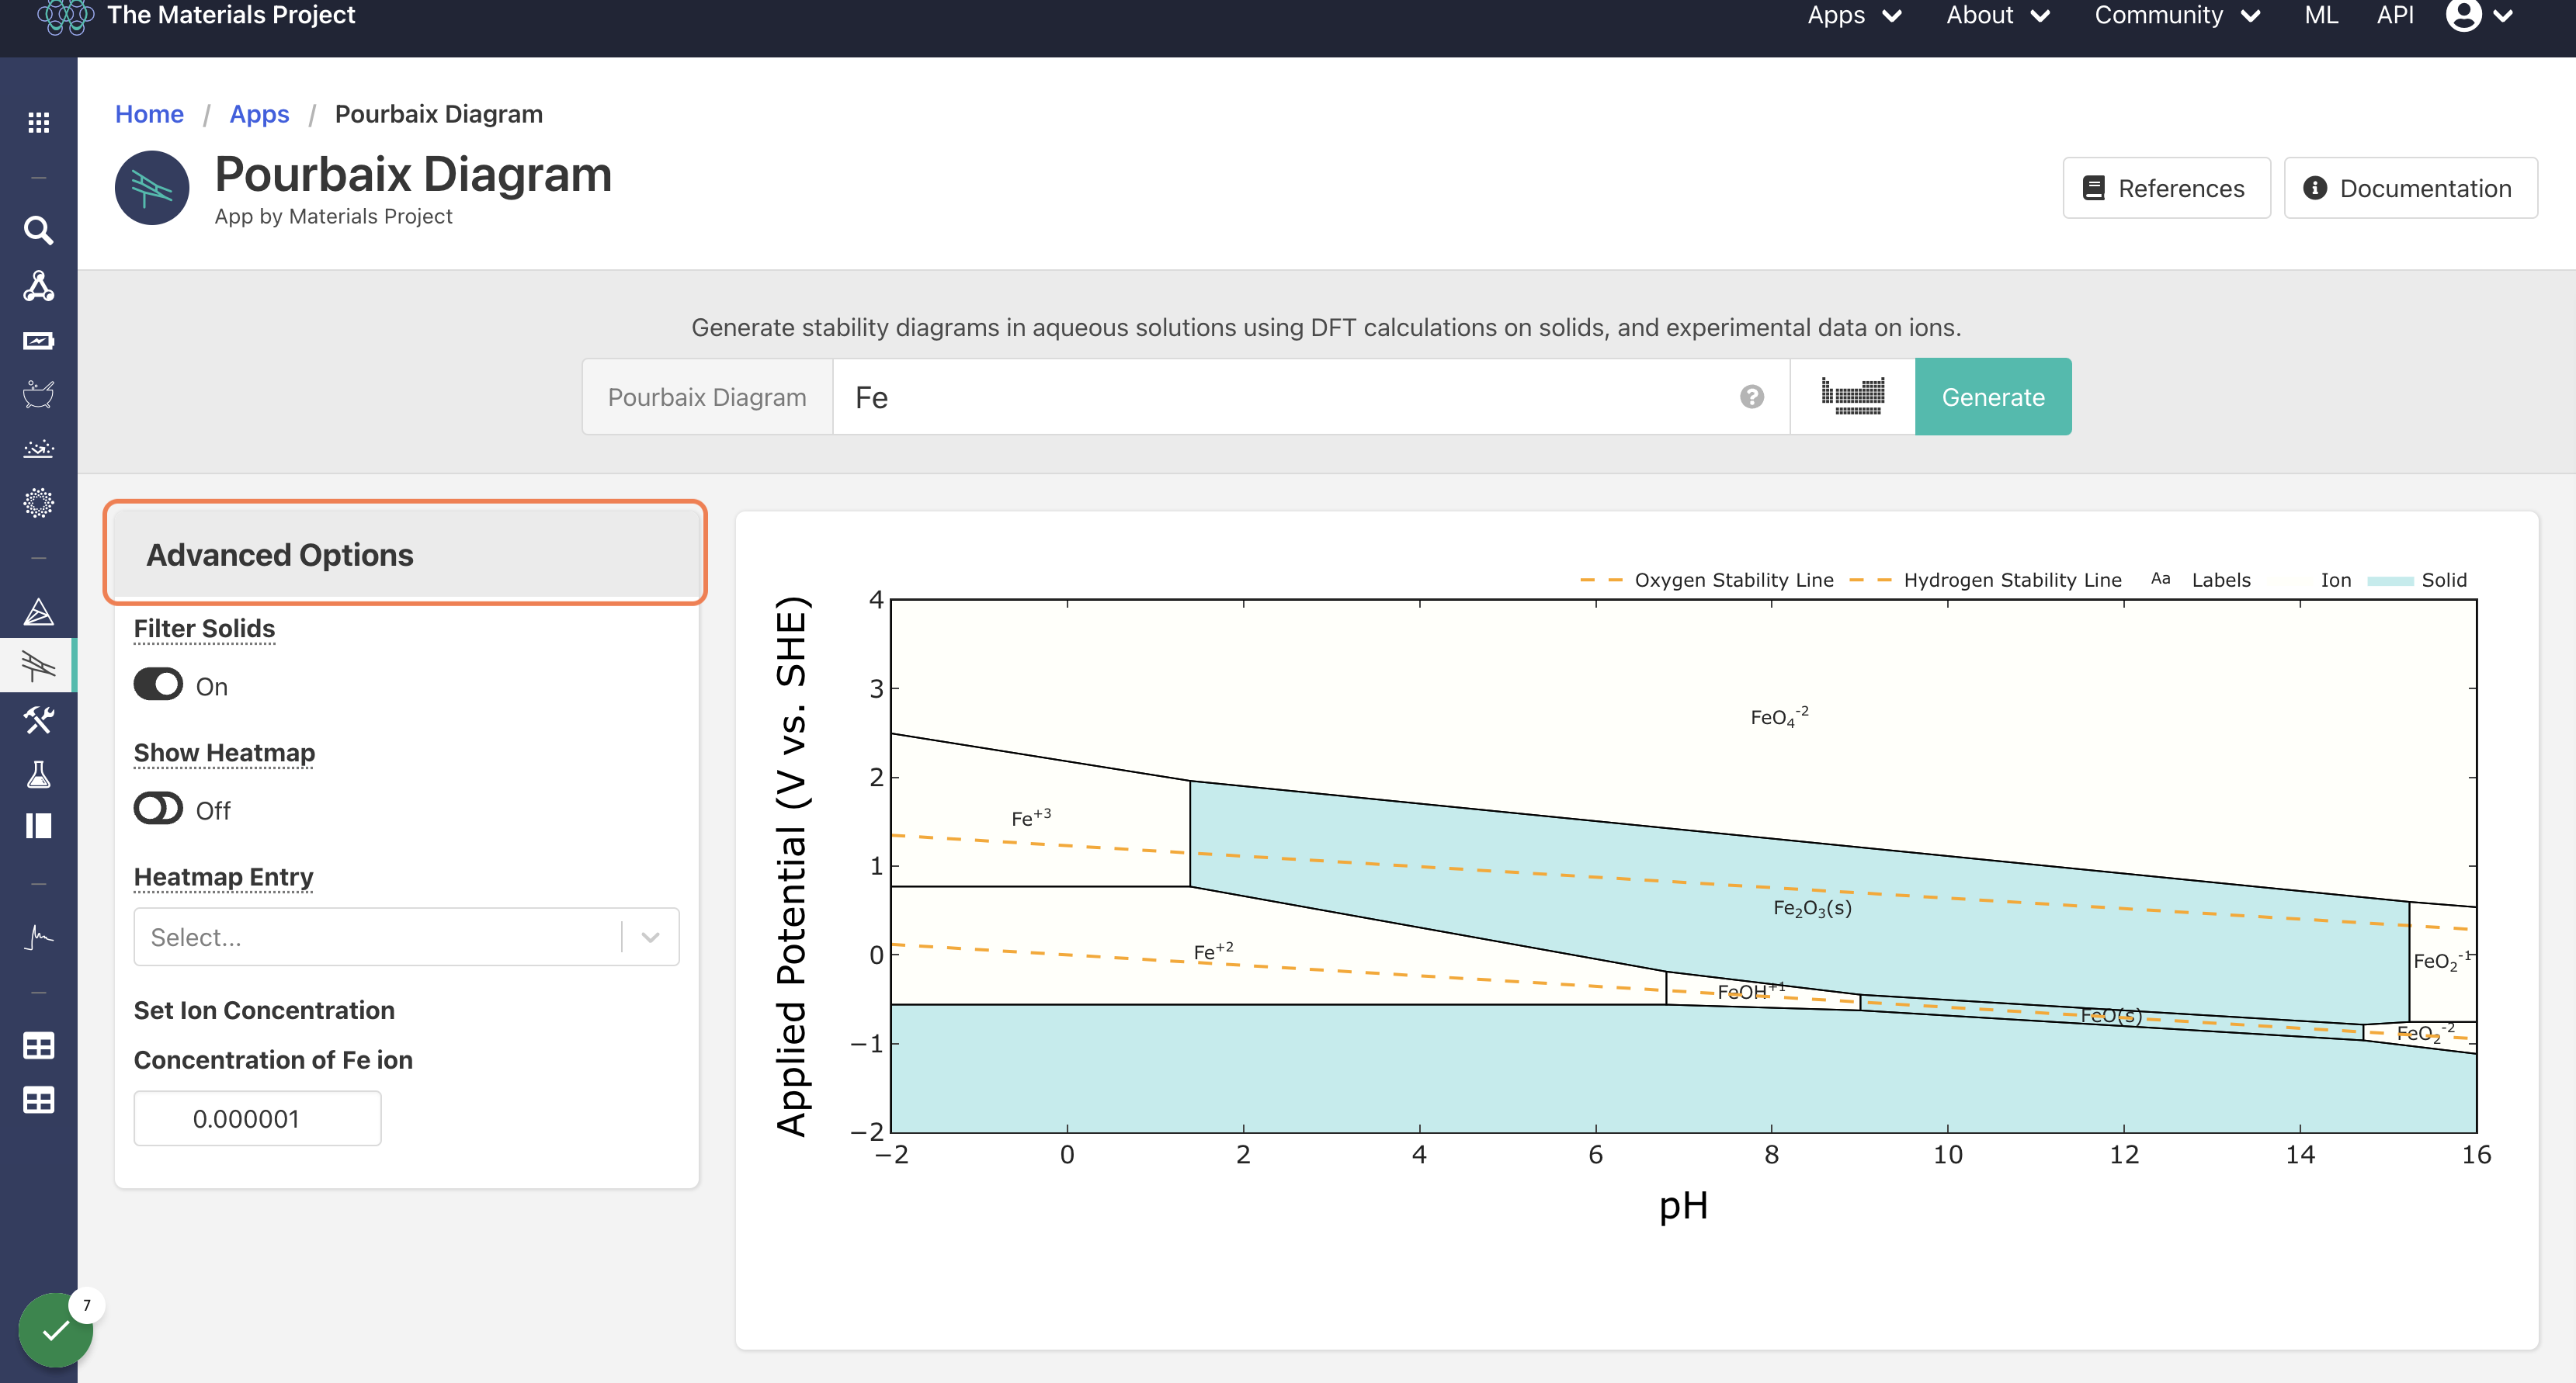The width and height of the screenshot is (2576, 1383).
Task: Click the help question mark in search field
Action: tap(1751, 397)
